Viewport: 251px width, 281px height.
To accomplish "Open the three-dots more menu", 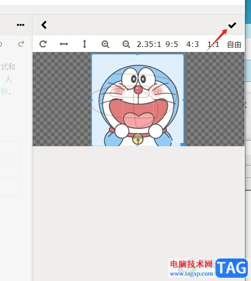I will pos(21,25).
